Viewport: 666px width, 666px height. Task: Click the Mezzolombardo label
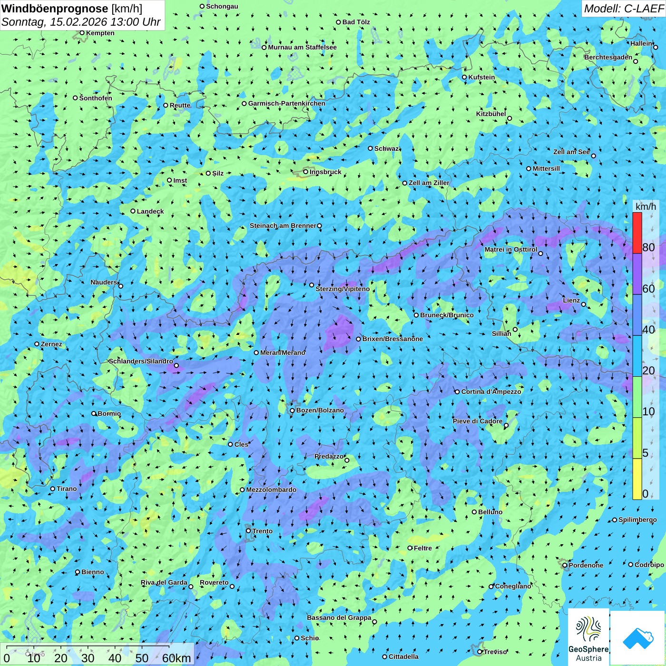[271, 490]
